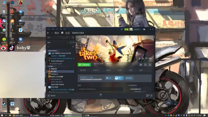Open the ToDesk desktop shortcut
This screenshot has height=117, width=208.
pos(21,31)
